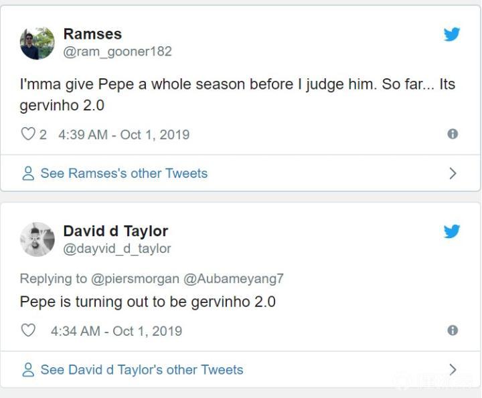Open info icon on Ramses's tweet

(x=453, y=134)
